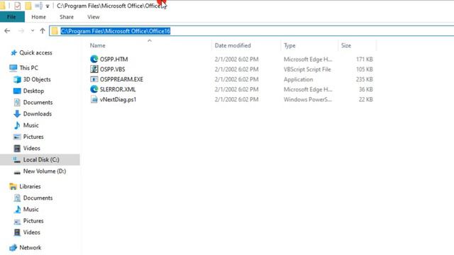The image size is (454, 255).
Task: Open Libraries in navigation pane
Action: point(30,186)
